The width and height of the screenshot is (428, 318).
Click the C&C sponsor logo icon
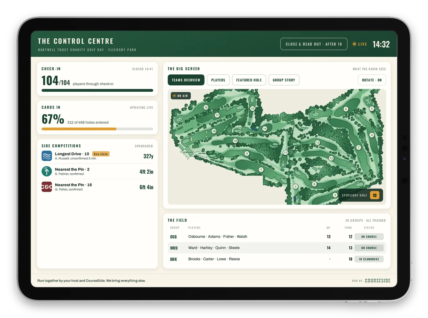[x=47, y=187]
